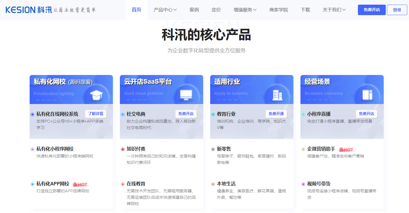Click the 适用行业 card header
The image size is (409, 213).
coord(252,90)
